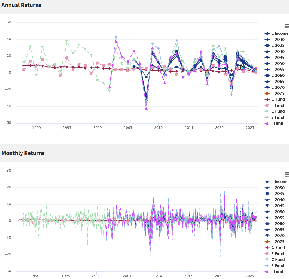Toggle I Fund in Monthly Returns legend
Image resolution: width=289 pixels, height=279 pixels.
(277, 271)
